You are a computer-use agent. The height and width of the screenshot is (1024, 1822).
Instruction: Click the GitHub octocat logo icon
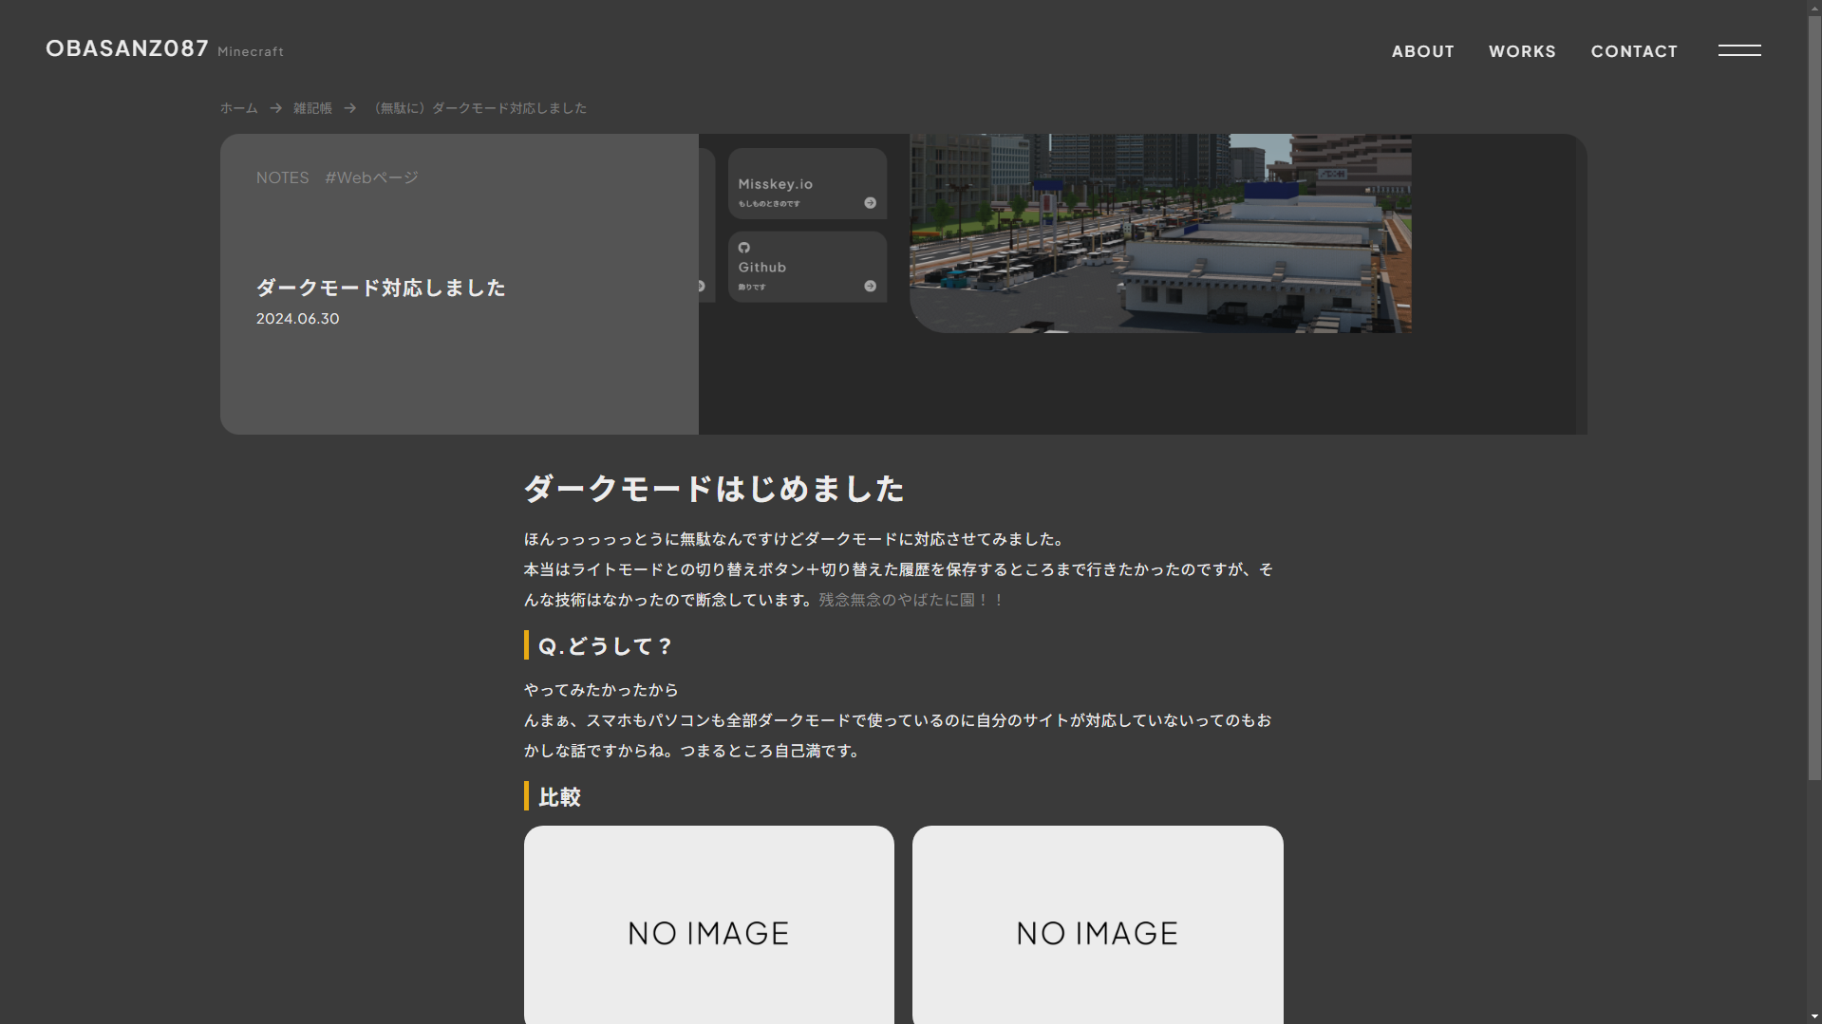pyautogui.click(x=744, y=248)
